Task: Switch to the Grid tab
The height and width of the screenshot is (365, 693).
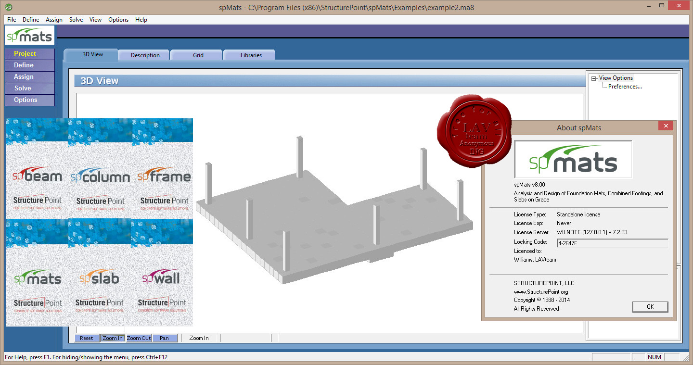Action: [197, 55]
